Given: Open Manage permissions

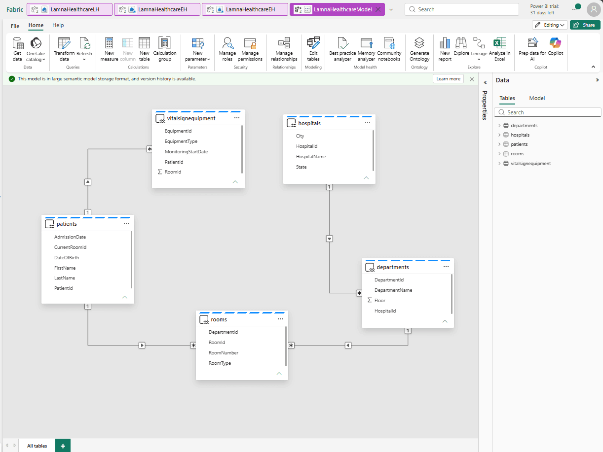Looking at the screenshot, I should click(x=250, y=49).
